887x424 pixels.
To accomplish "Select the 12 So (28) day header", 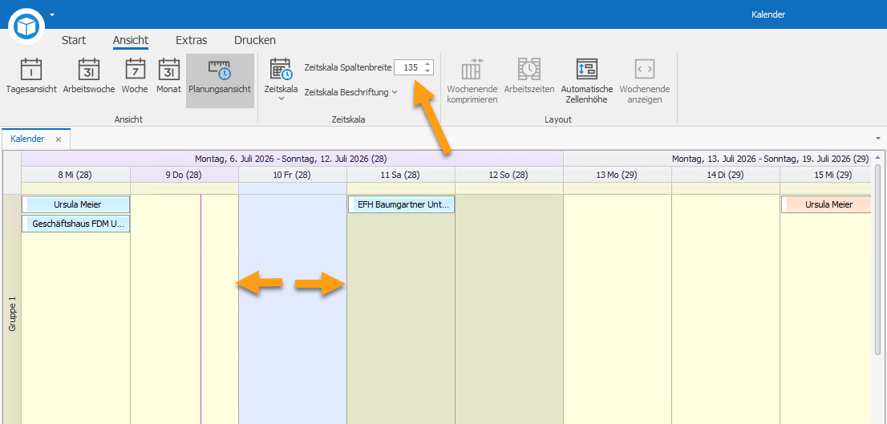I will pos(509,175).
